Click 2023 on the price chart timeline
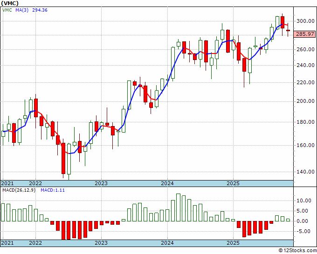 (x=101, y=183)
